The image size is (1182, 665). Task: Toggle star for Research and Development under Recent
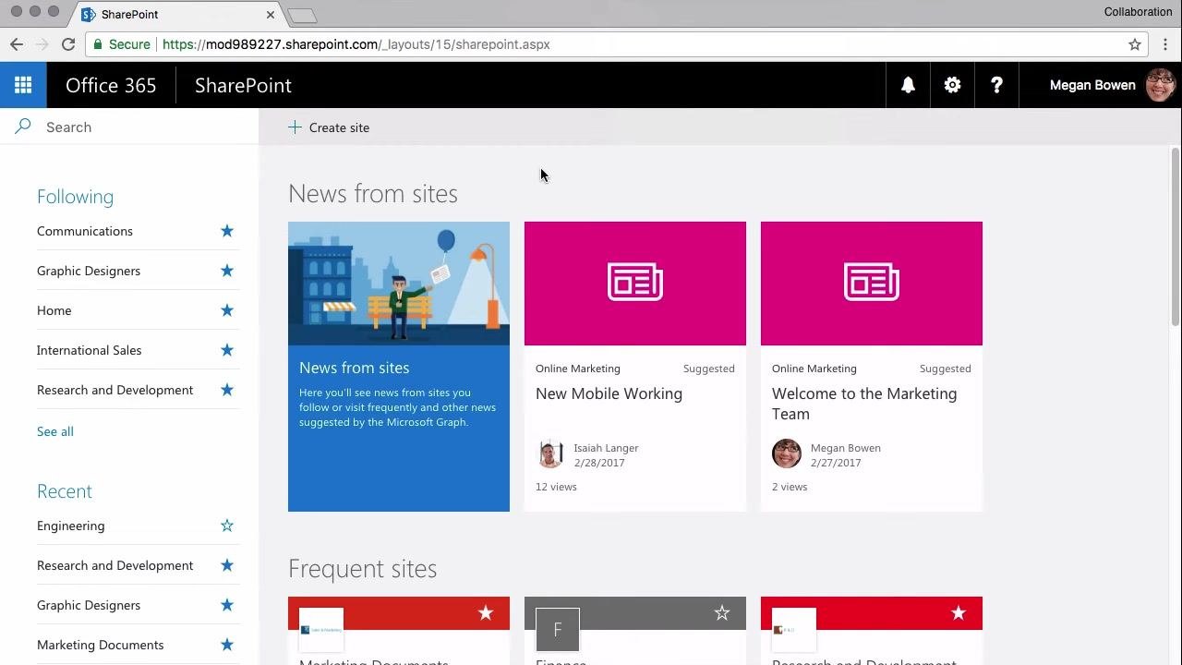(227, 565)
